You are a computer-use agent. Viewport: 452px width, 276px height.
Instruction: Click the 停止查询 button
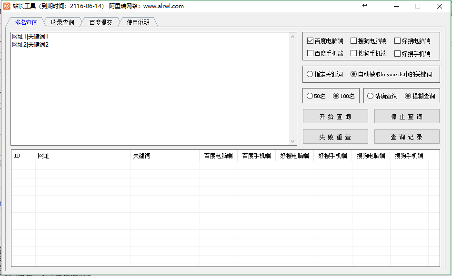click(406, 117)
